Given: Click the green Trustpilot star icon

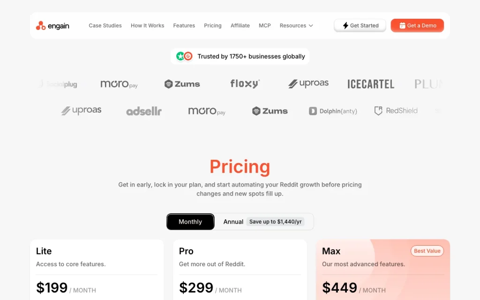Looking at the screenshot, I should point(180,56).
